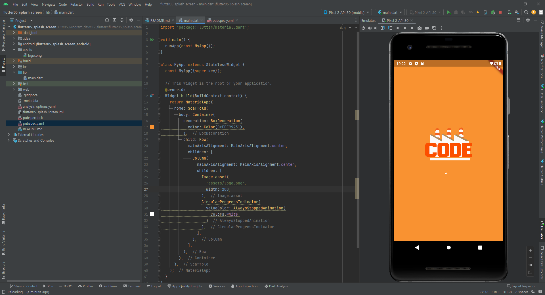Click the Attach Debugger to Android Process icon
This screenshot has height=295, width=545.
coord(493,12)
